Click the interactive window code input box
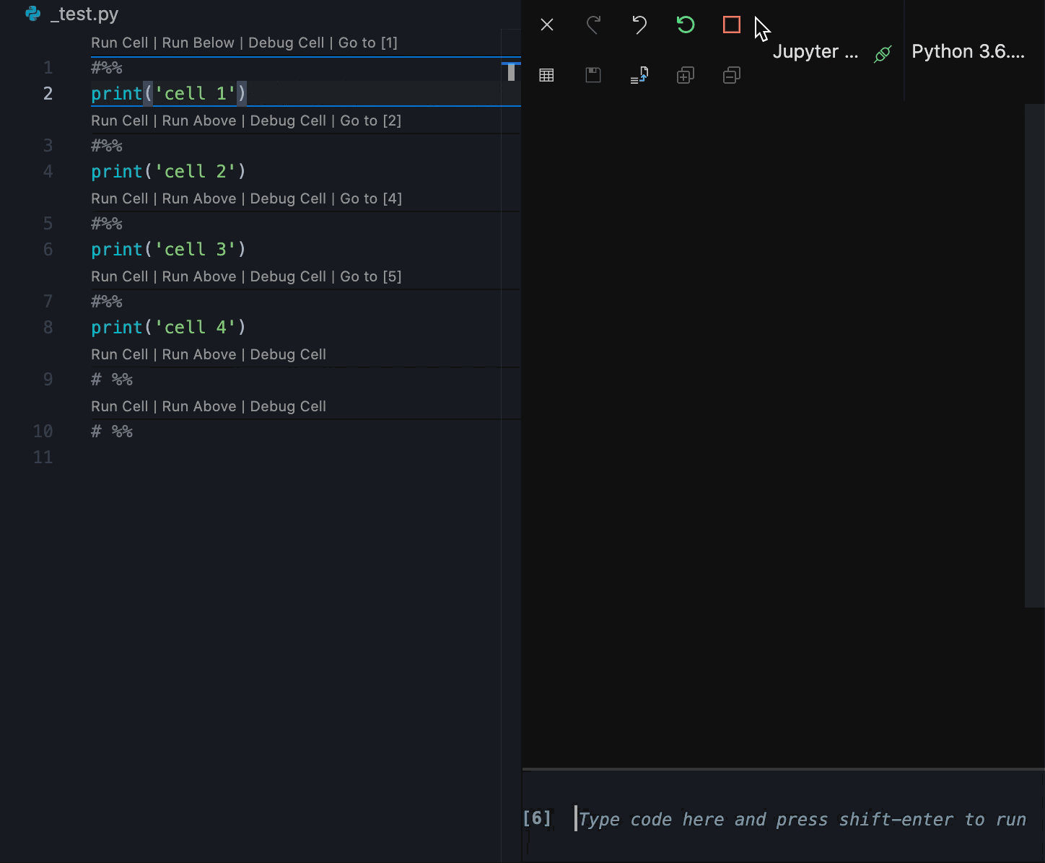Image resolution: width=1045 pixels, height=863 pixels. [801, 819]
